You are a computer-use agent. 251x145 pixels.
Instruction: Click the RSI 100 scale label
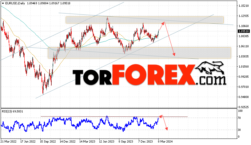pyautogui.click(x=240, y=111)
